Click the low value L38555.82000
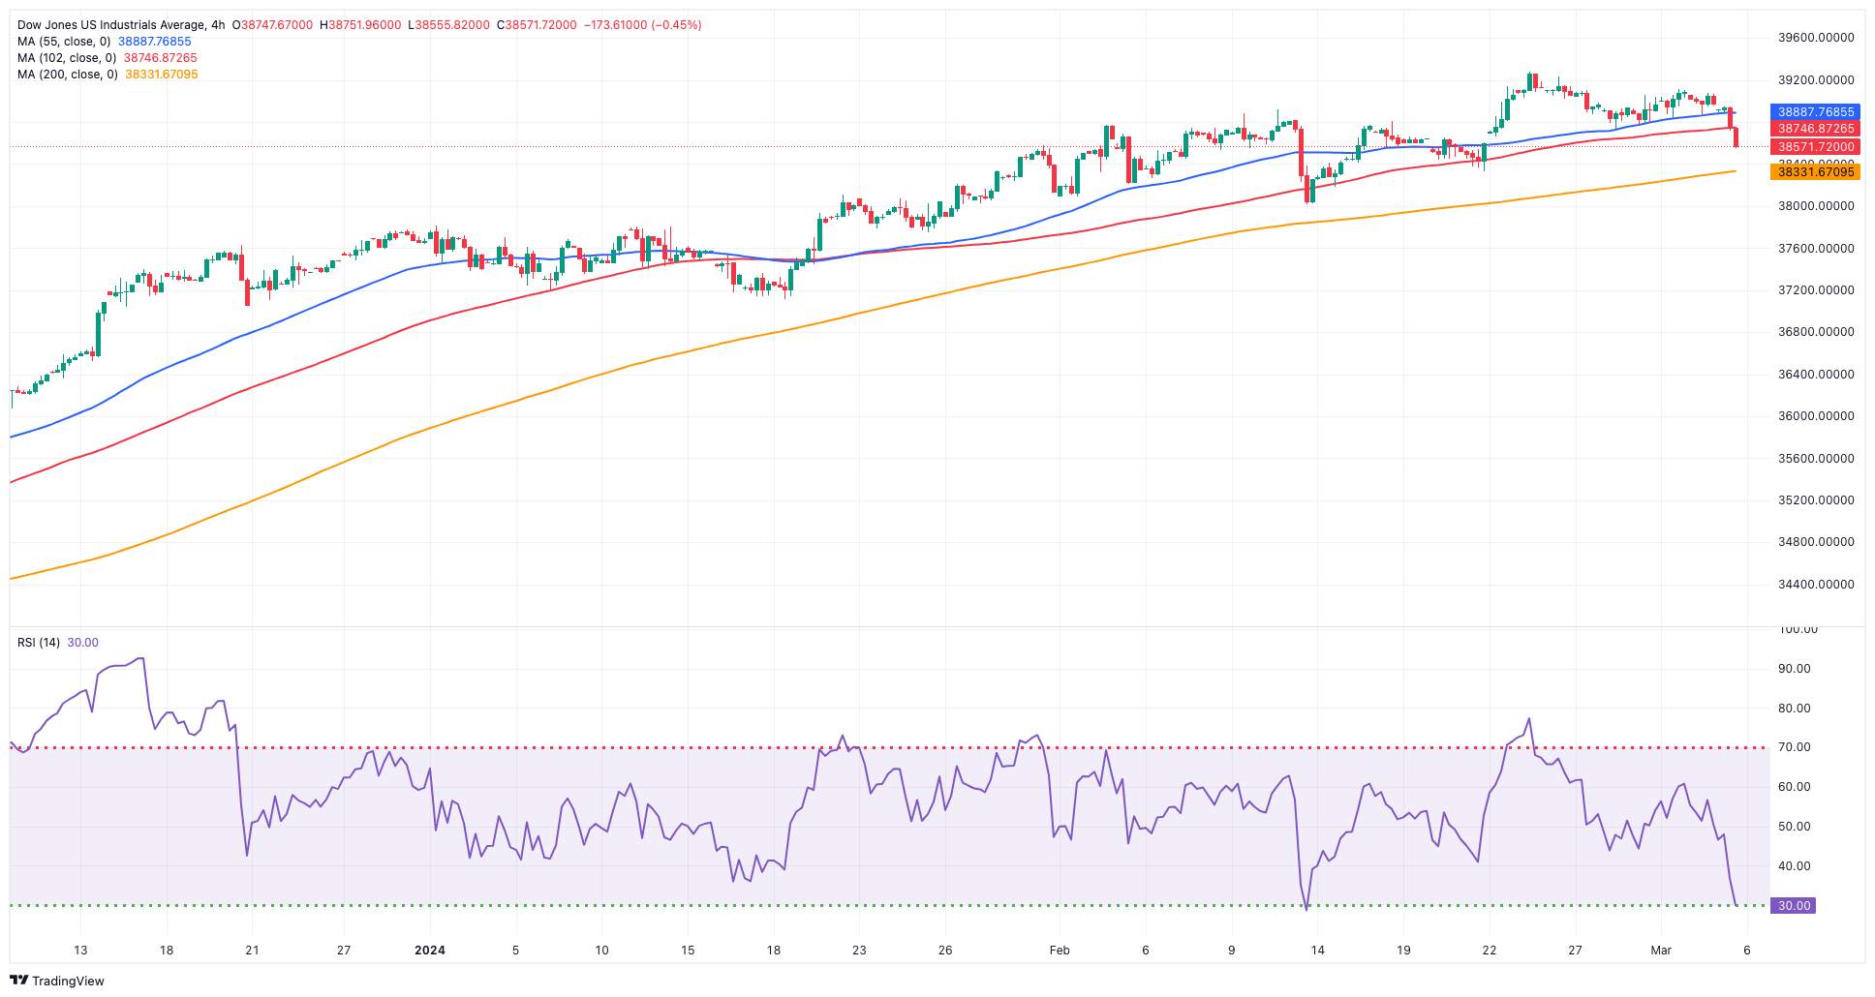 (449, 25)
